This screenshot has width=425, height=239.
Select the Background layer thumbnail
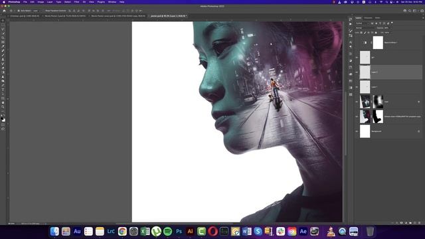[365, 131]
